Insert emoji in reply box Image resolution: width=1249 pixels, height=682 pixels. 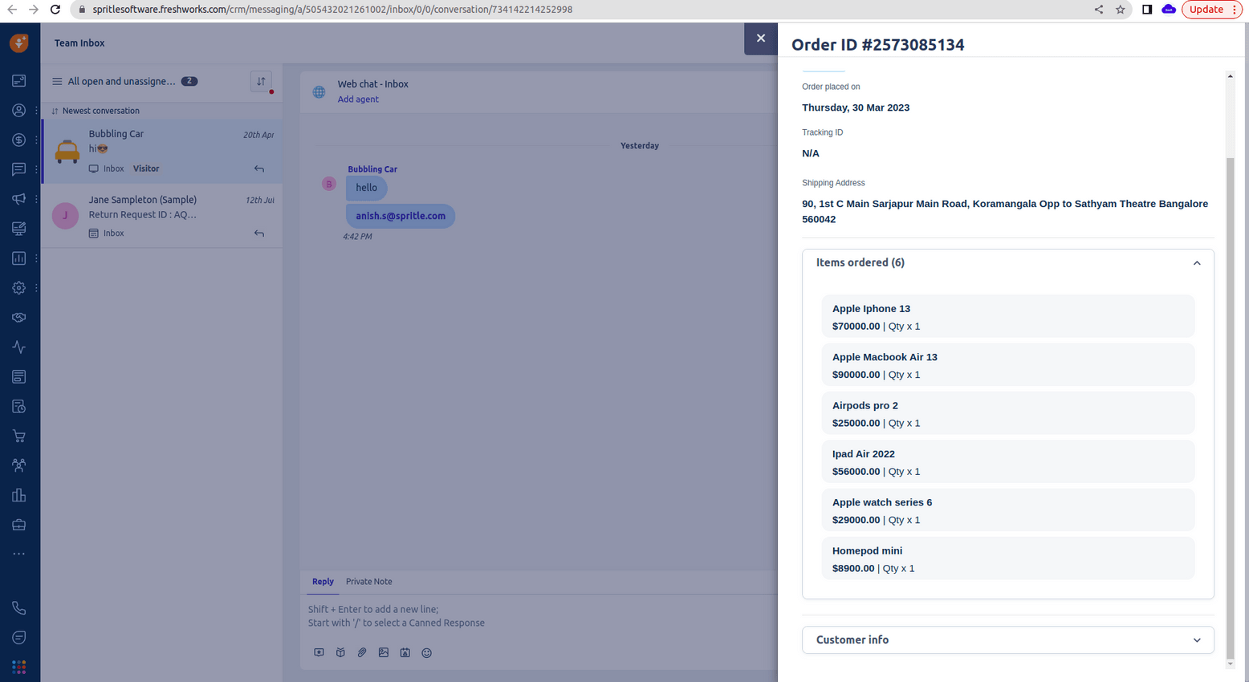pos(427,653)
